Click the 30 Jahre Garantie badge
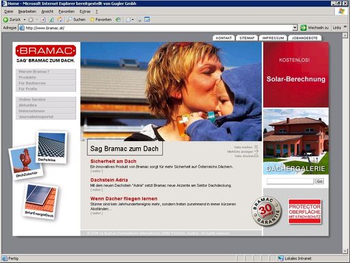 [x=267, y=212]
